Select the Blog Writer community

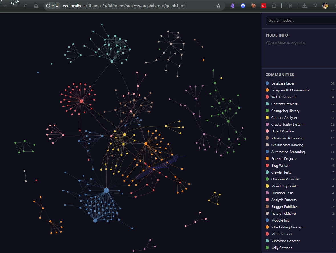point(299,166)
